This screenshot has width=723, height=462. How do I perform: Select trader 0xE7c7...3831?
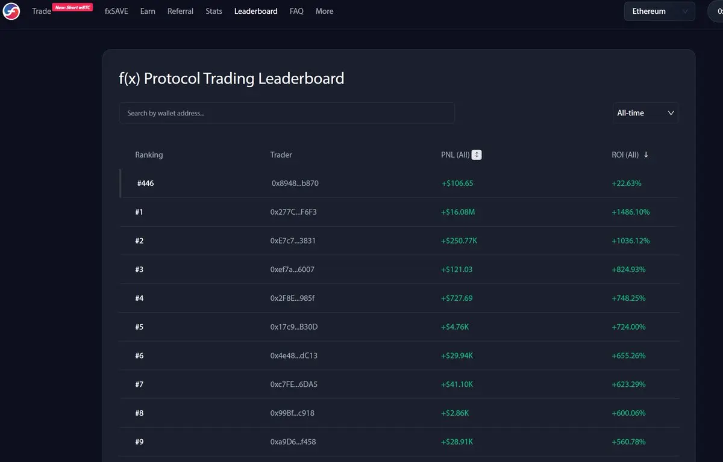point(293,241)
